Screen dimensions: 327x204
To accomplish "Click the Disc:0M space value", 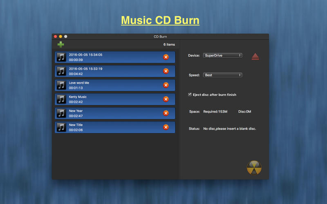I will click(x=244, y=111).
